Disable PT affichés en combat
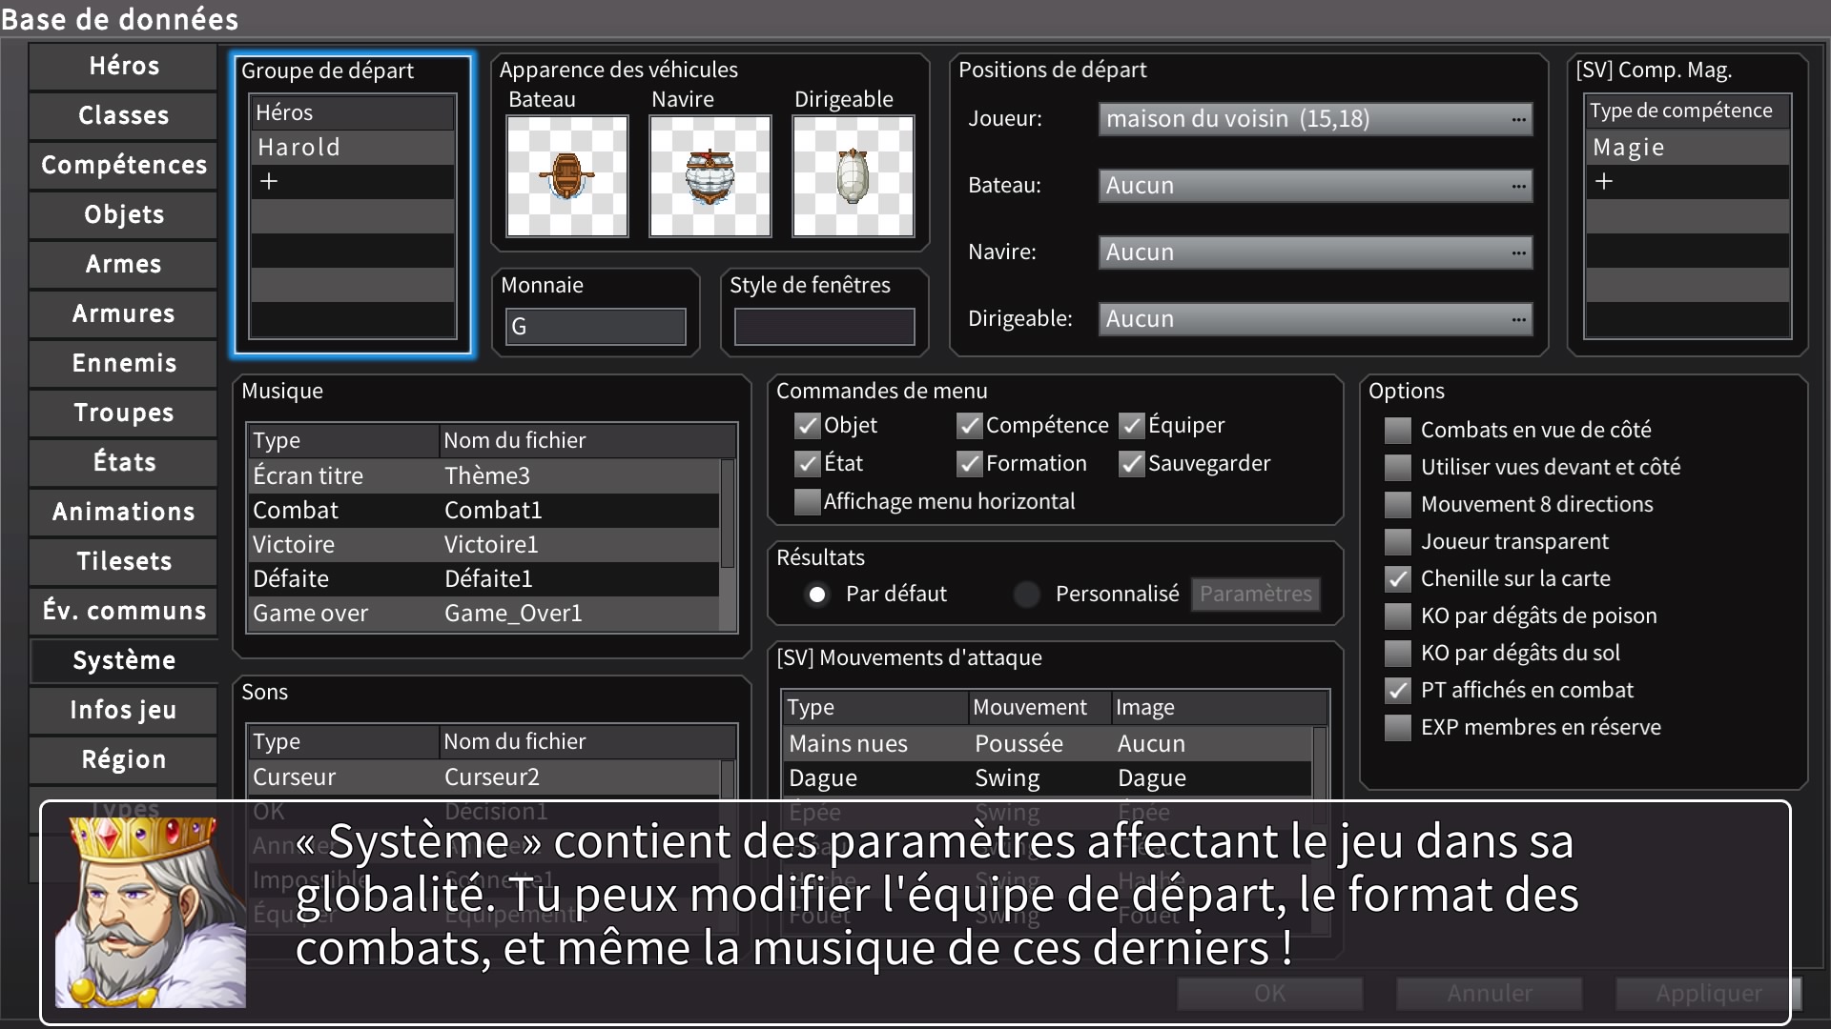The width and height of the screenshot is (1831, 1029). point(1398,690)
